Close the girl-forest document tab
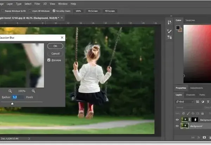The height and width of the screenshot is (145, 211). [62, 18]
